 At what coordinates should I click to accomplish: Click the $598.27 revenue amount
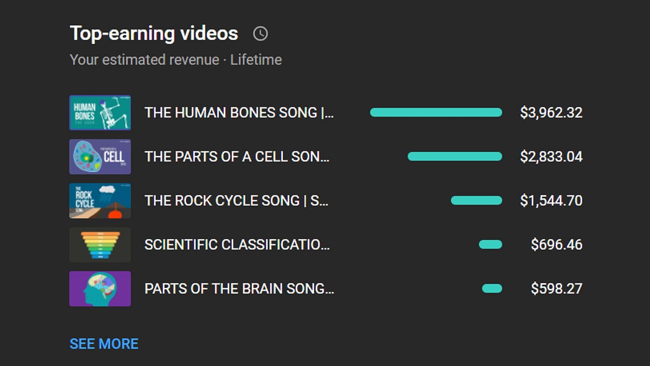pyautogui.click(x=557, y=289)
